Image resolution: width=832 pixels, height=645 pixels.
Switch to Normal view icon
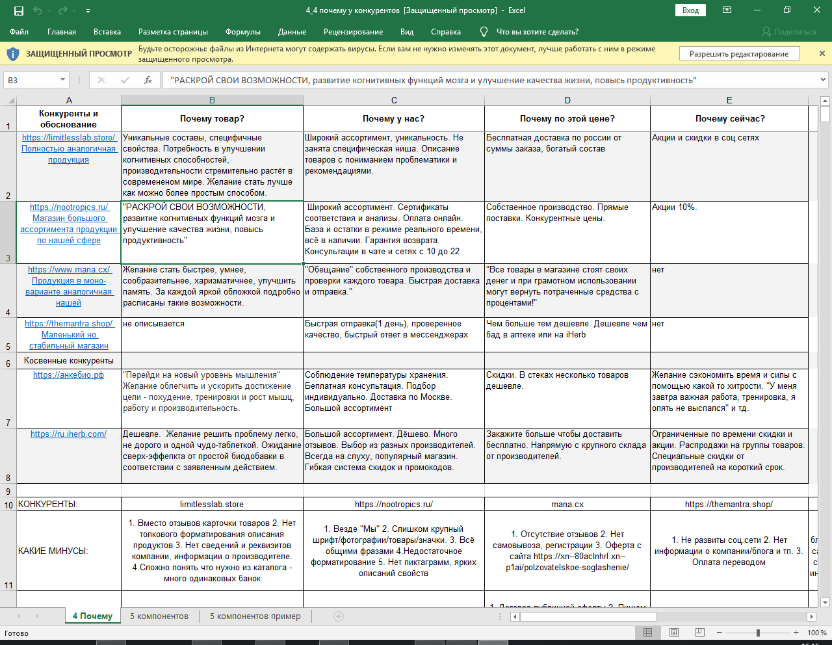coord(647,633)
